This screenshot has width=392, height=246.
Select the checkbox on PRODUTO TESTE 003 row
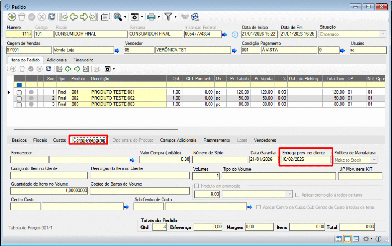point(19,104)
